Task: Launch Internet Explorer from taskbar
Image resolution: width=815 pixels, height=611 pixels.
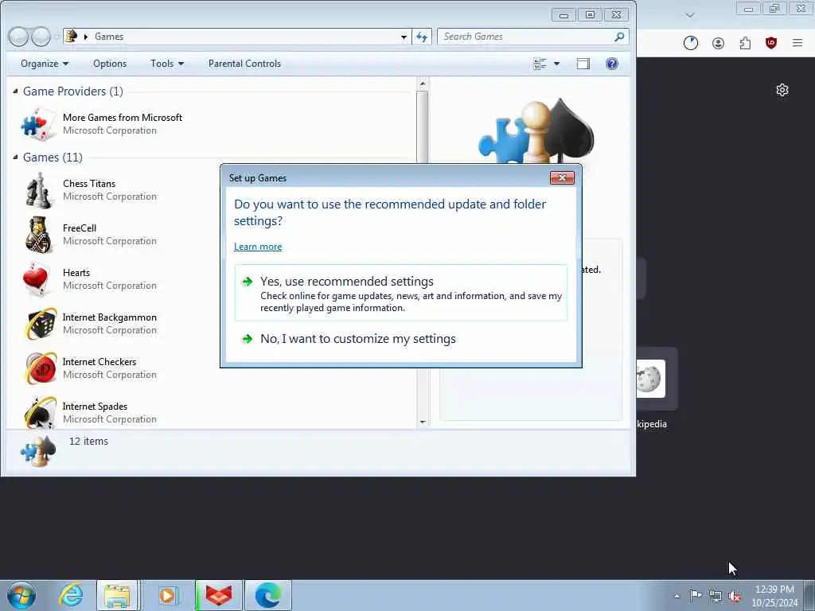Action: 71,595
